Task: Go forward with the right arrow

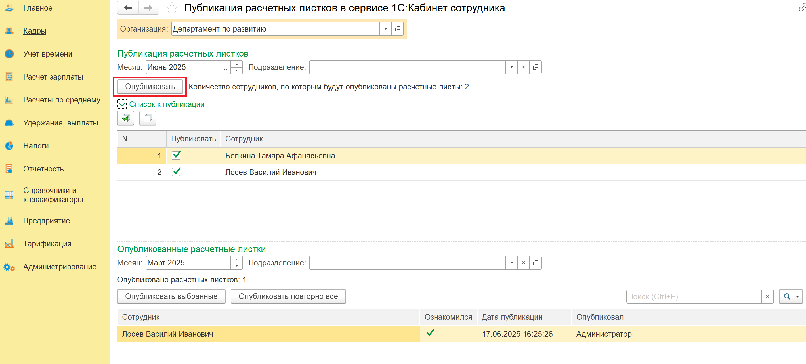Action: click(149, 8)
